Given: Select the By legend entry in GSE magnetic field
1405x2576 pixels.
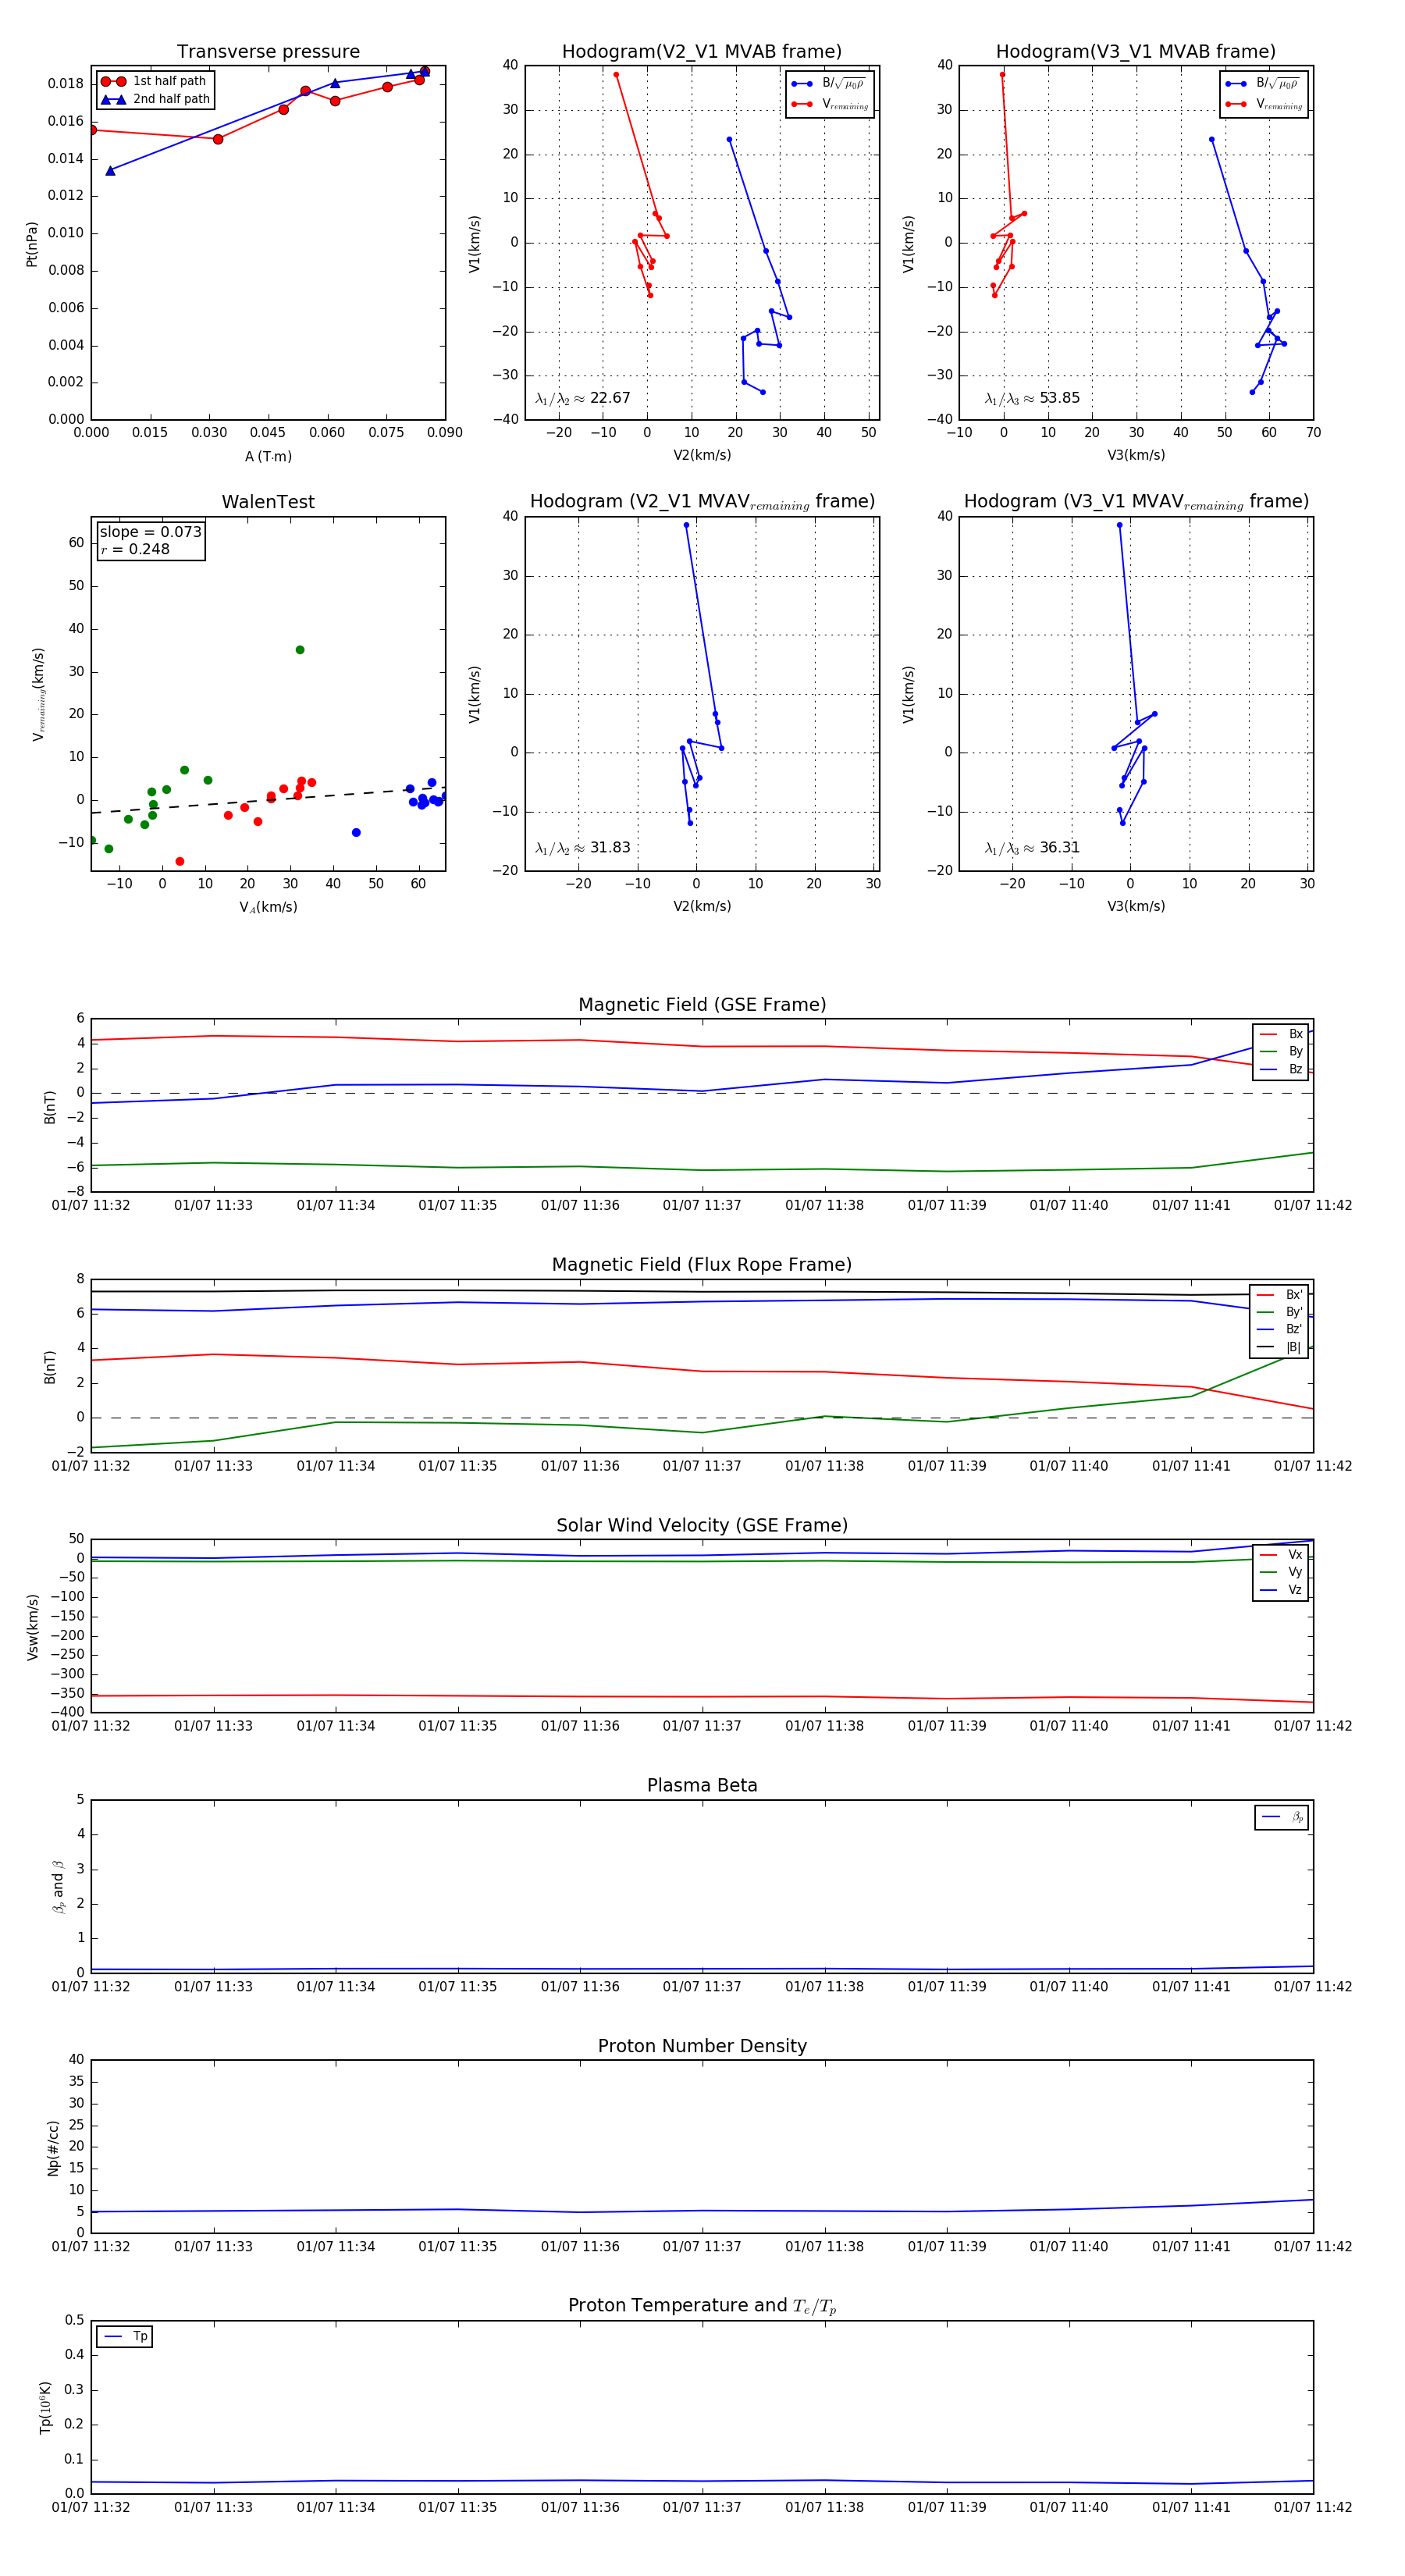Looking at the screenshot, I should click(x=1281, y=1051).
